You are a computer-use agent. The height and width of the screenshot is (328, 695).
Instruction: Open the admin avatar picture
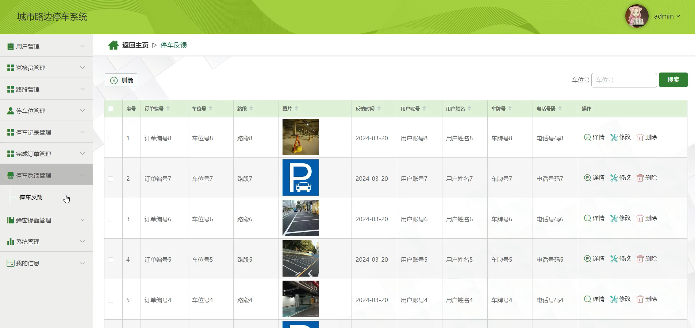[637, 16]
